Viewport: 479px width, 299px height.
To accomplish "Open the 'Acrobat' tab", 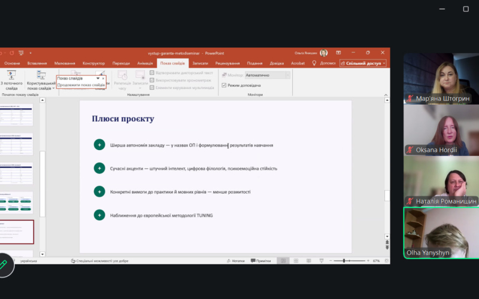I will point(298,63).
